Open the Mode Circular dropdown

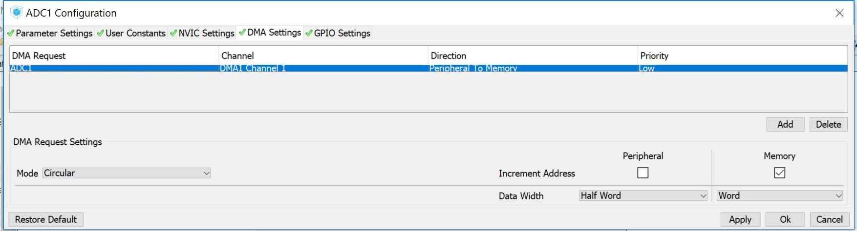(x=127, y=173)
